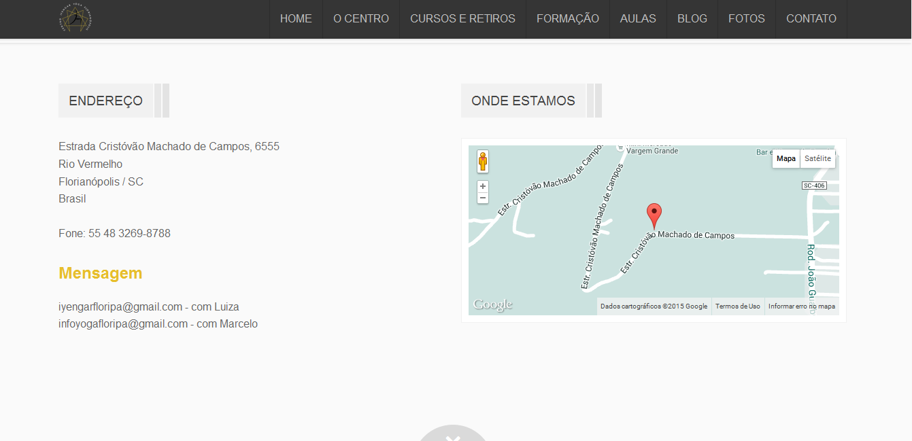The width and height of the screenshot is (912, 441).
Task: Click Informar erro no mapa link
Action: [802, 306]
